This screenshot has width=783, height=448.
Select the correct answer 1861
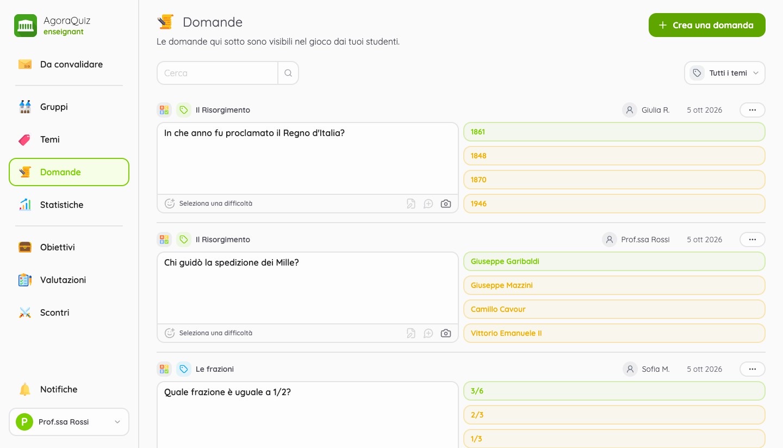tap(614, 132)
